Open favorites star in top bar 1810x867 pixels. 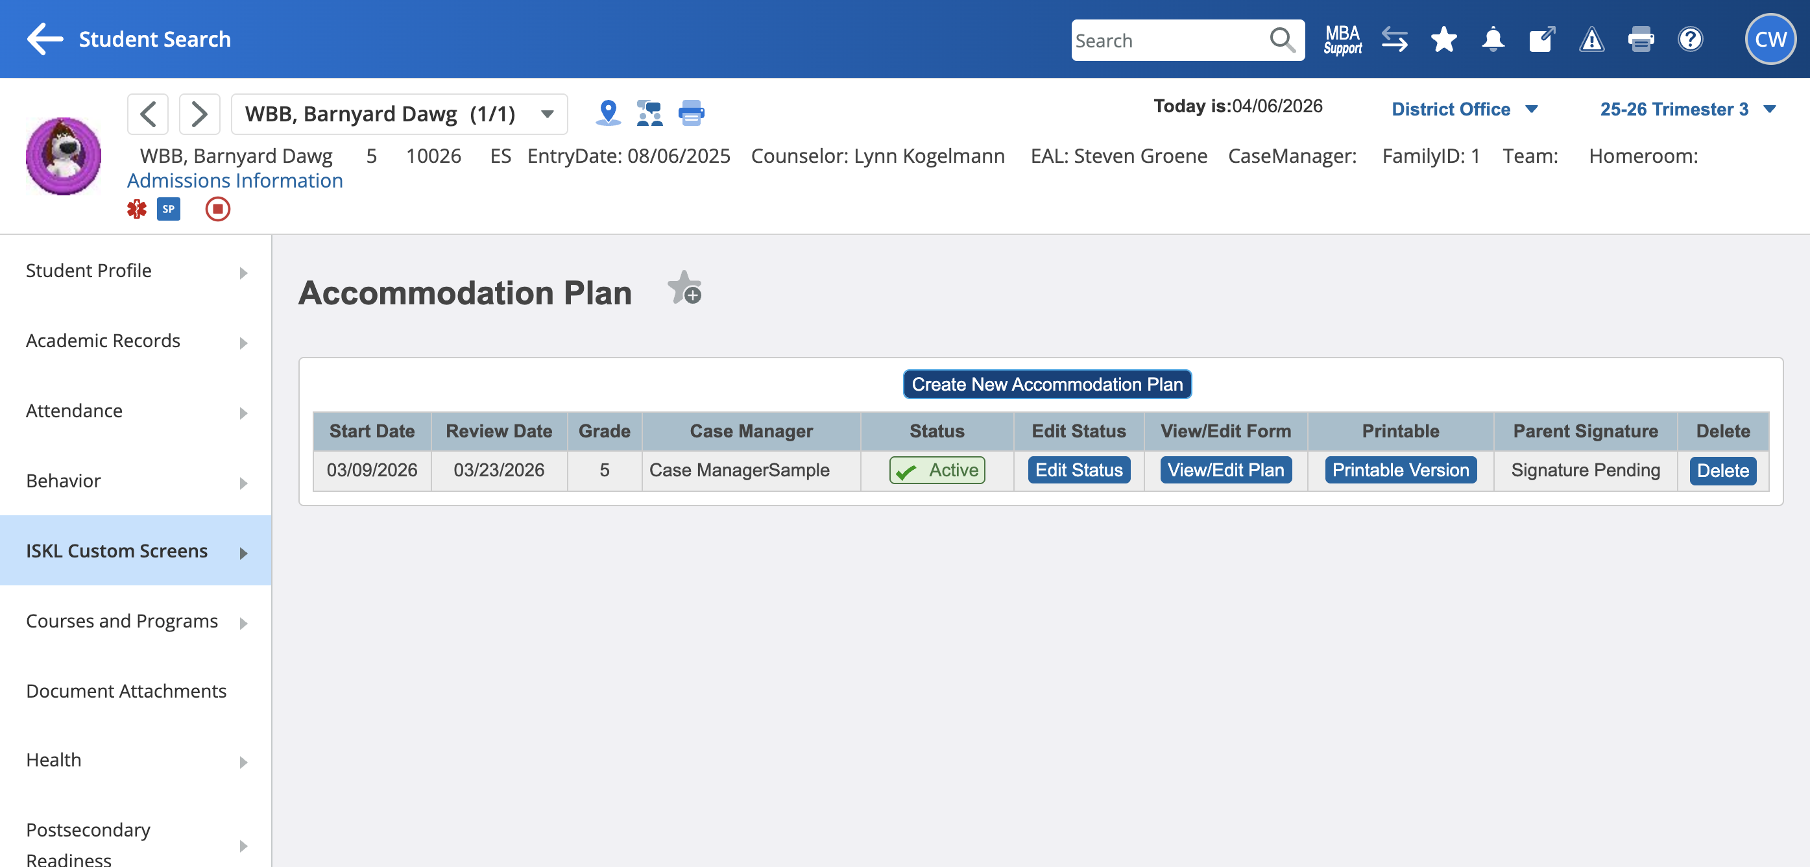1443,40
